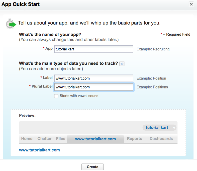This screenshot has width=197, height=171.
Task: Select the Files tab in preview
Action: click(61, 139)
